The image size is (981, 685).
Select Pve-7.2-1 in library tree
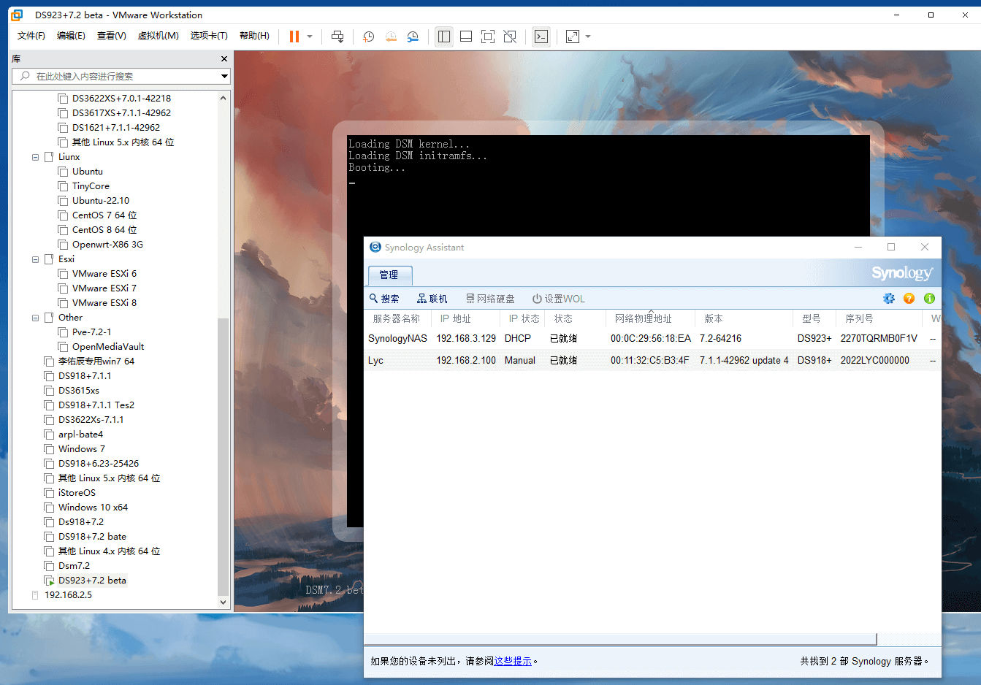(91, 332)
